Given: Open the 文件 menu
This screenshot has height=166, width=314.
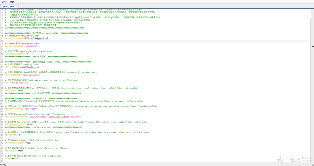Looking at the screenshot, I should point(4,2).
